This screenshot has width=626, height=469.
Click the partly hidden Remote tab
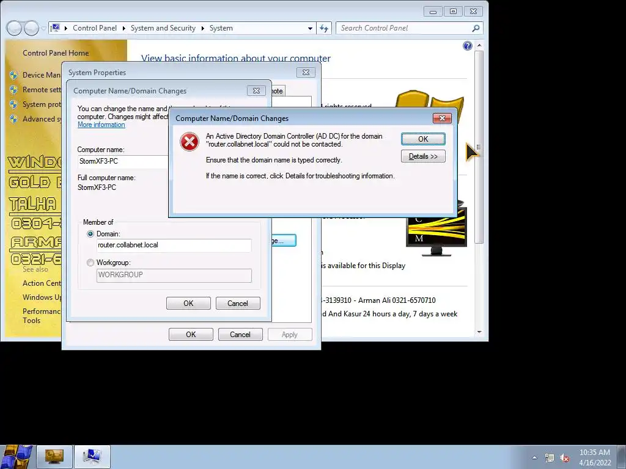pos(278,91)
